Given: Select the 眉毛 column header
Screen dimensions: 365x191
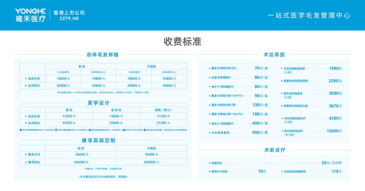Looking at the screenshot, I should pyautogui.click(x=69, y=110).
